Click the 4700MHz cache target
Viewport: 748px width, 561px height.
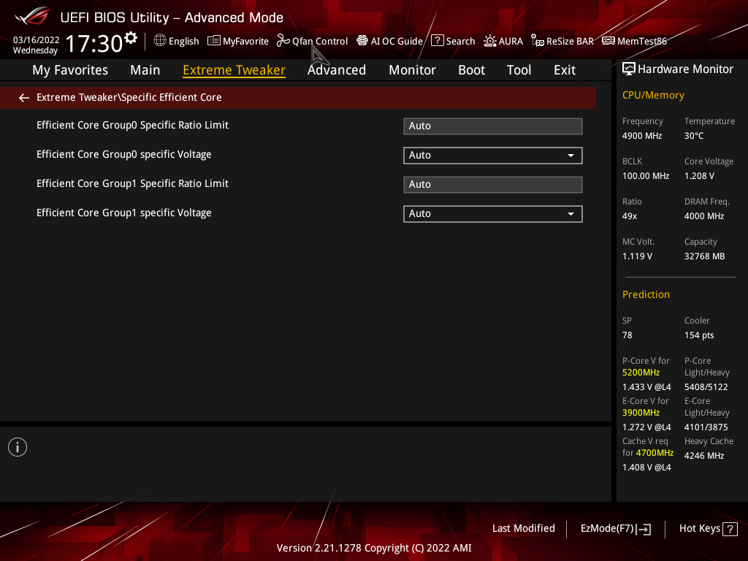[x=654, y=453]
